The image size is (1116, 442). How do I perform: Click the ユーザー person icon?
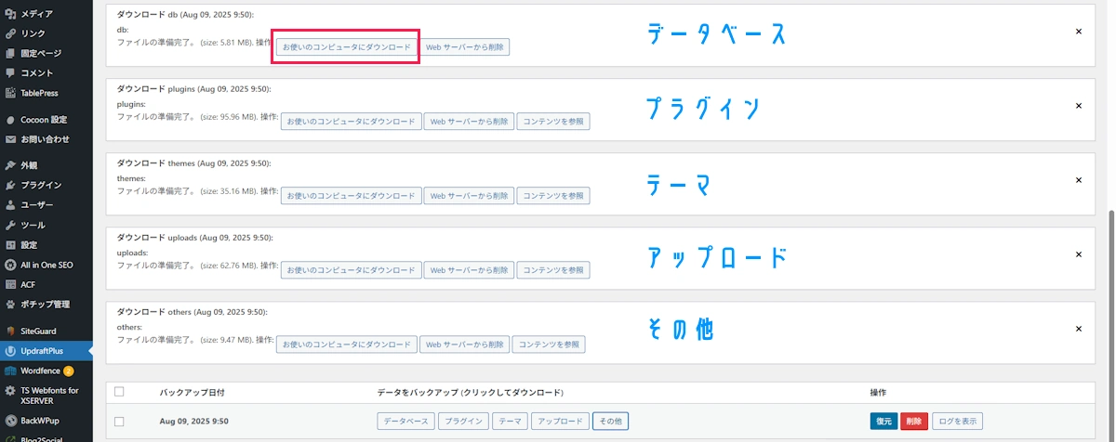10,204
